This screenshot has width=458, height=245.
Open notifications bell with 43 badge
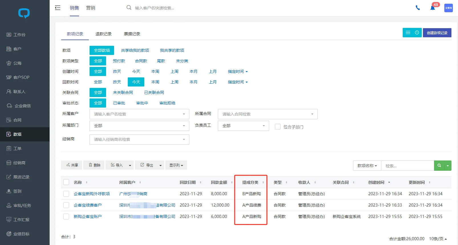pyautogui.click(x=433, y=8)
